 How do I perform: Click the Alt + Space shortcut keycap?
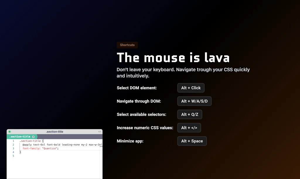192,141
